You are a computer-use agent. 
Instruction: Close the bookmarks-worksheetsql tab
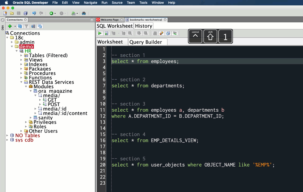(x=165, y=20)
